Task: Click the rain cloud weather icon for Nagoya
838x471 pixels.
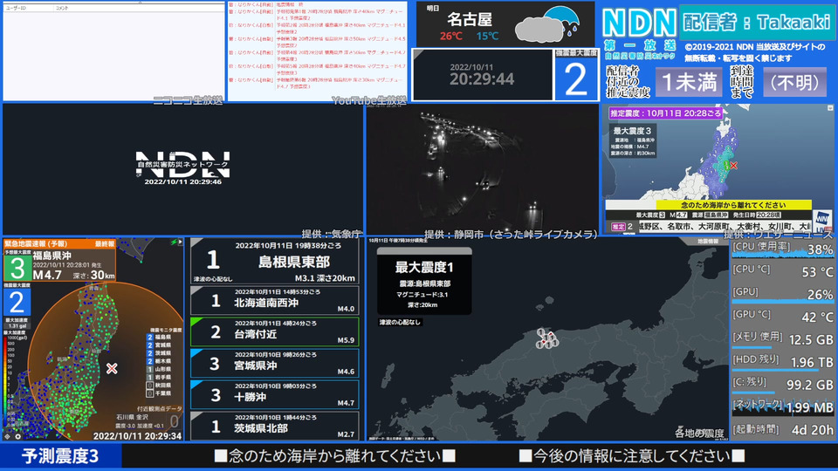Action: (548, 24)
